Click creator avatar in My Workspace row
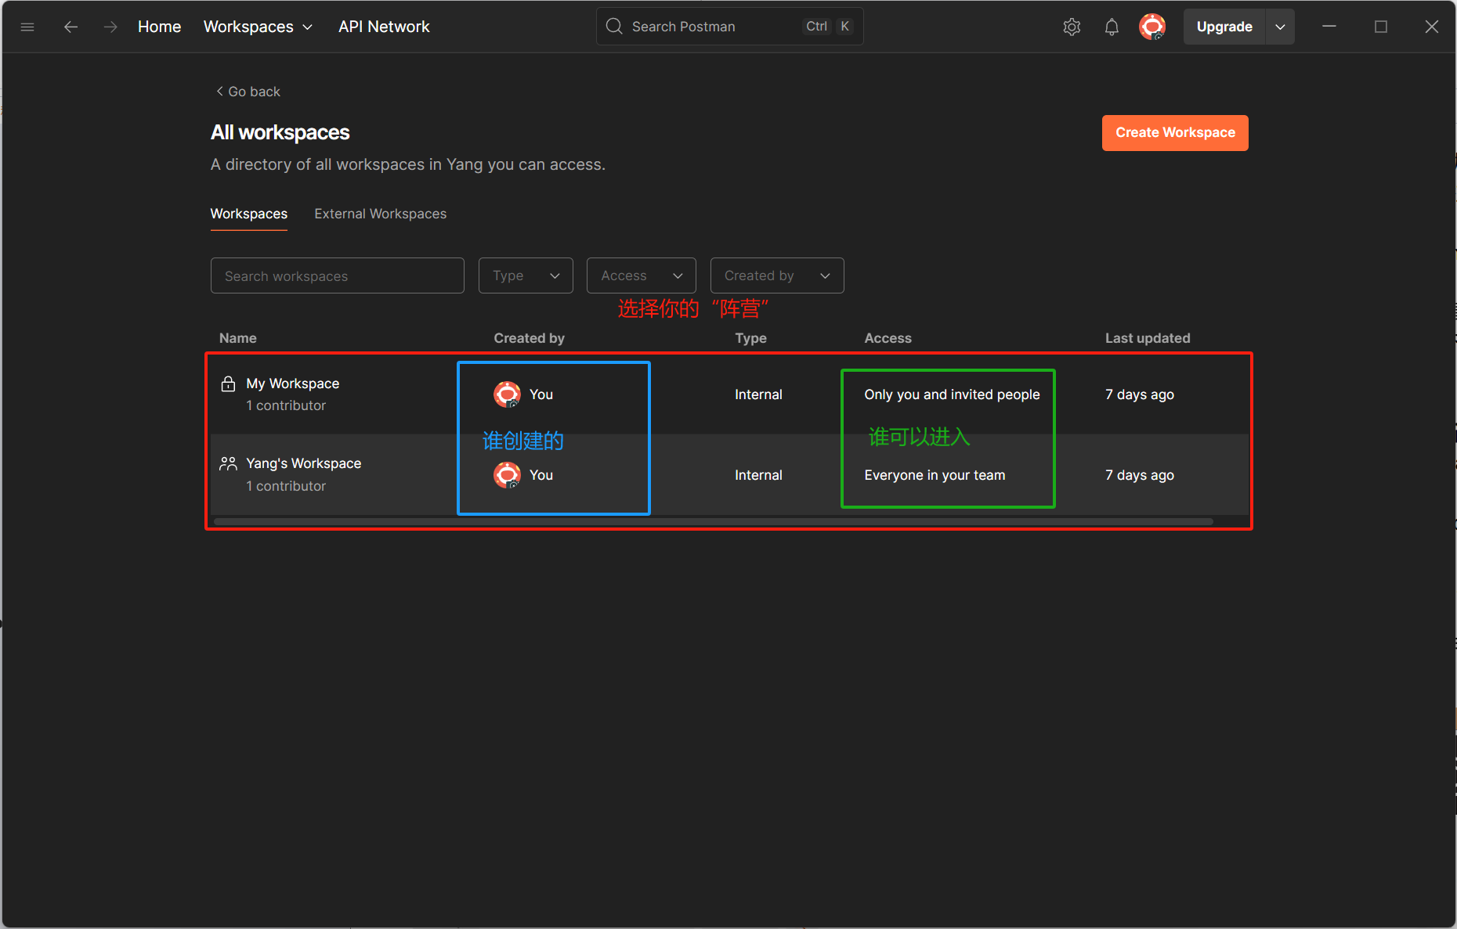The width and height of the screenshot is (1457, 929). (508, 394)
